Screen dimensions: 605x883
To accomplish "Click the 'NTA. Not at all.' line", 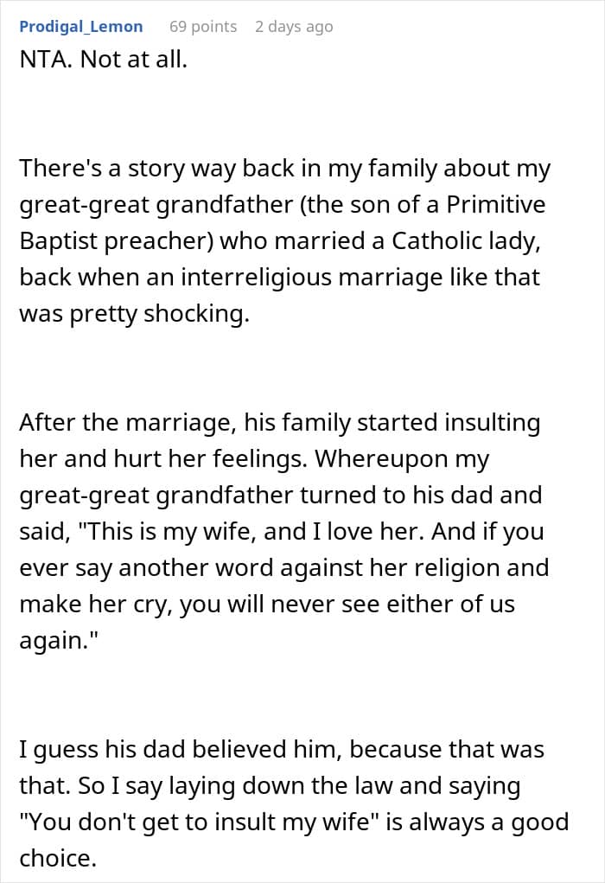I will [x=104, y=59].
